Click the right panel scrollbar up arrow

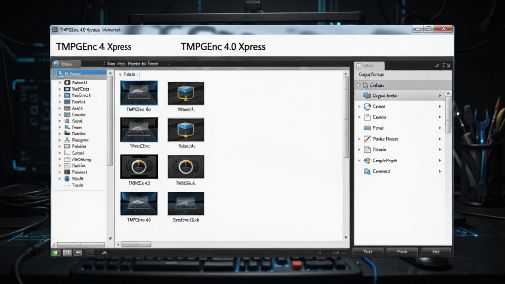click(448, 93)
